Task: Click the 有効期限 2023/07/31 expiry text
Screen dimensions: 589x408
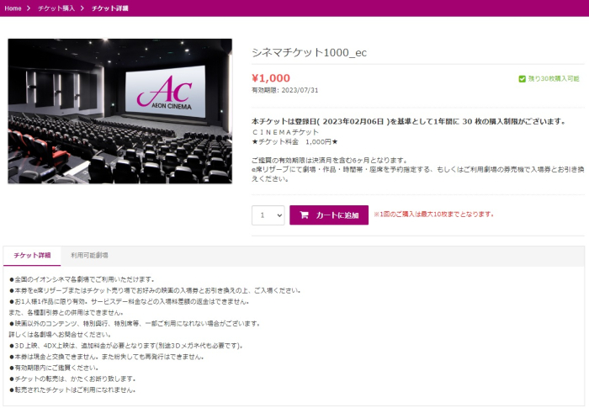Action: [285, 89]
